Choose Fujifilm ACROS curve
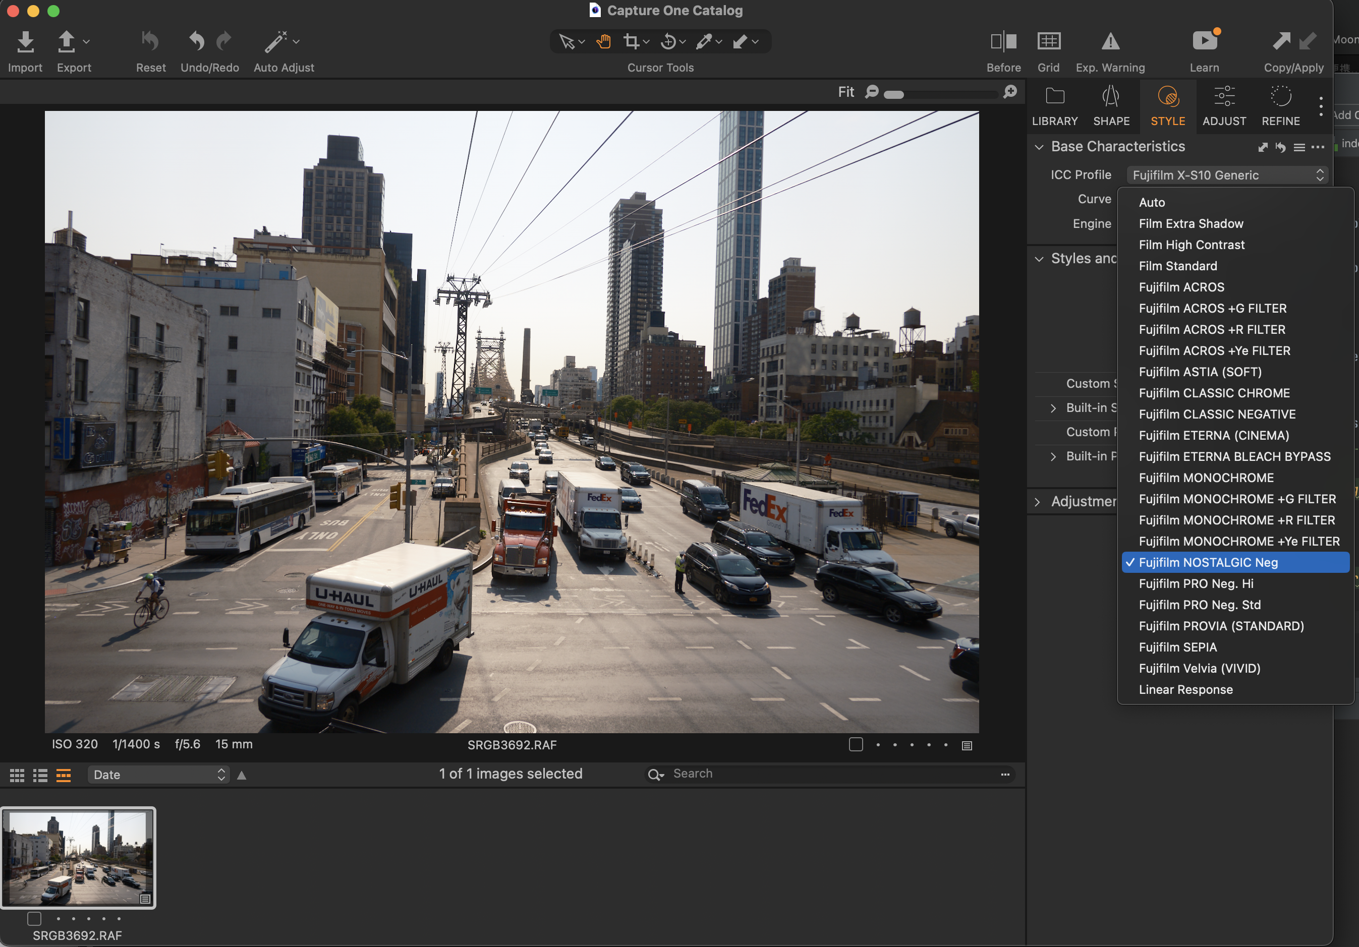 (x=1235, y=287)
